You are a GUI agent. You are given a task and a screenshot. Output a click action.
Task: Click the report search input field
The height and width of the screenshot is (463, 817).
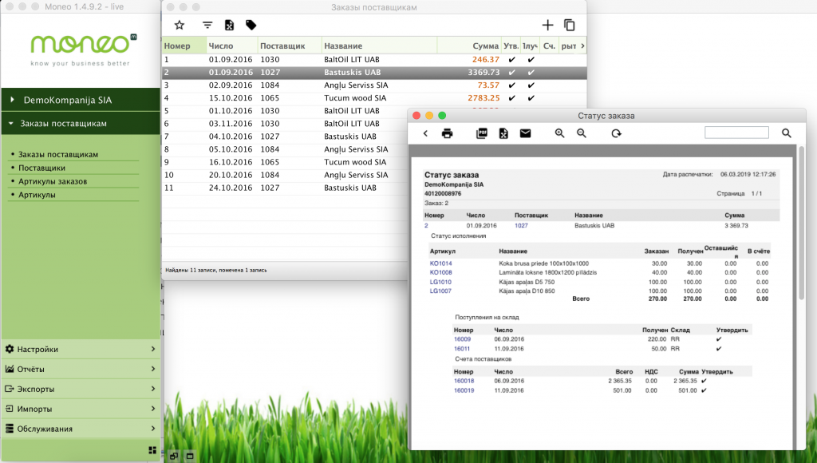(736, 133)
